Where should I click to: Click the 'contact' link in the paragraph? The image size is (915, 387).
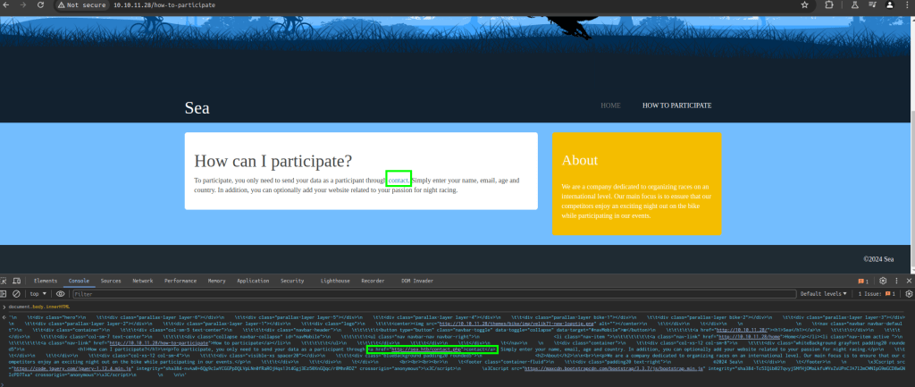(399, 181)
